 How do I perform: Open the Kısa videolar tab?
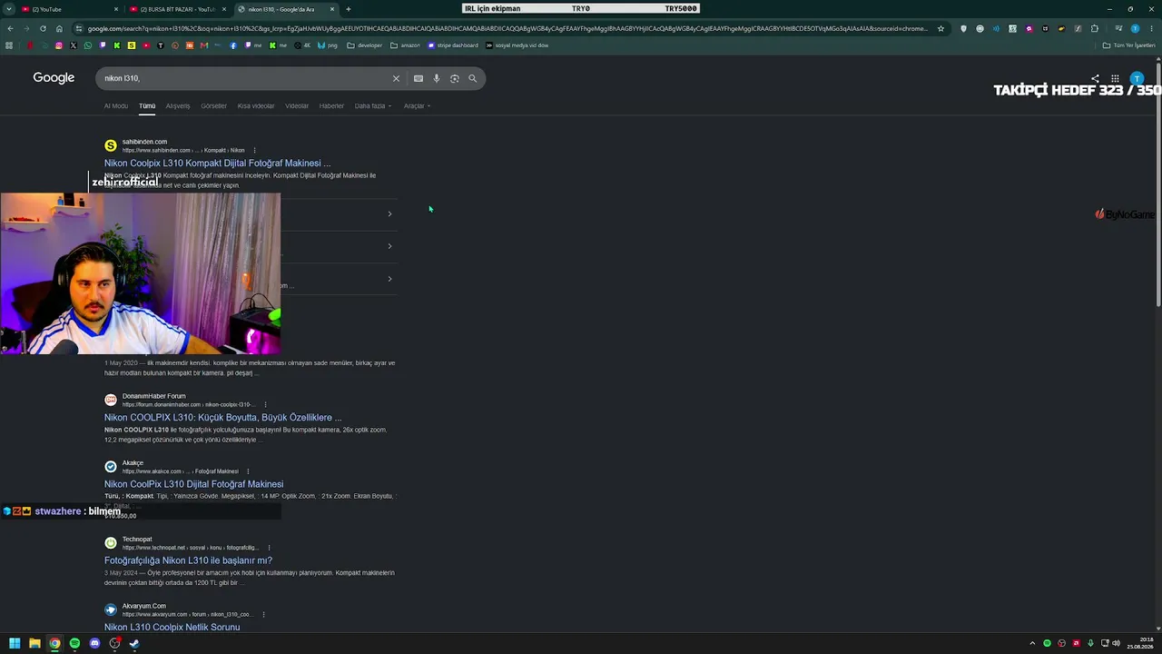pos(256,106)
